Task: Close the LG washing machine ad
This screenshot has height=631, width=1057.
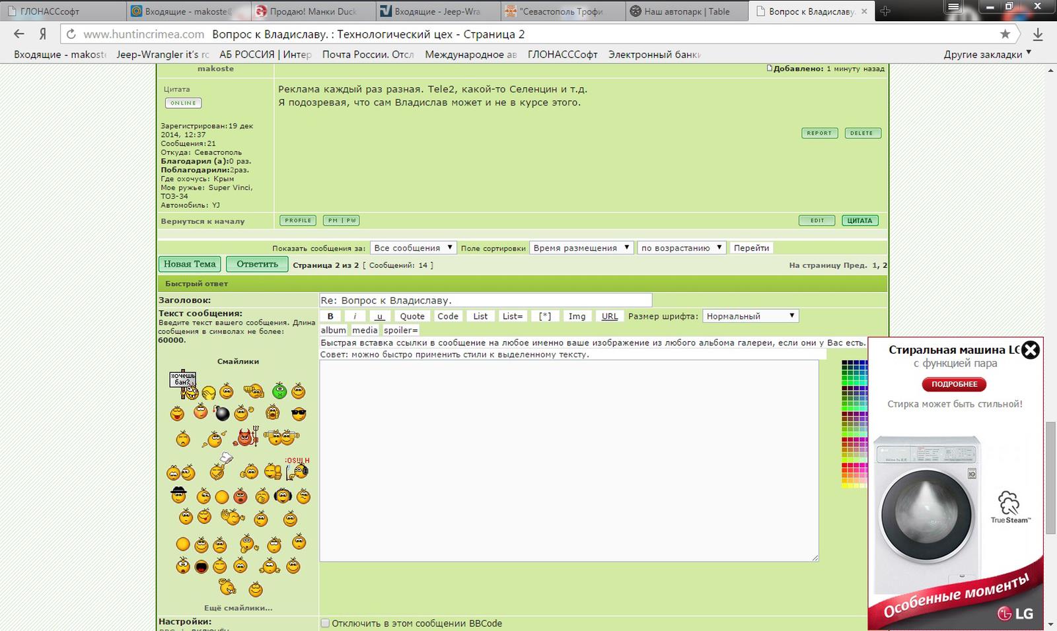Action: pyautogui.click(x=1031, y=350)
